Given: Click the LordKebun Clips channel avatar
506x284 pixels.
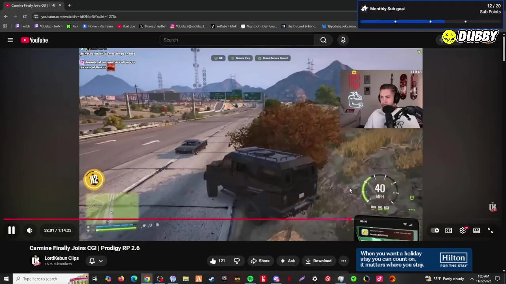Looking at the screenshot, I should pos(36,261).
